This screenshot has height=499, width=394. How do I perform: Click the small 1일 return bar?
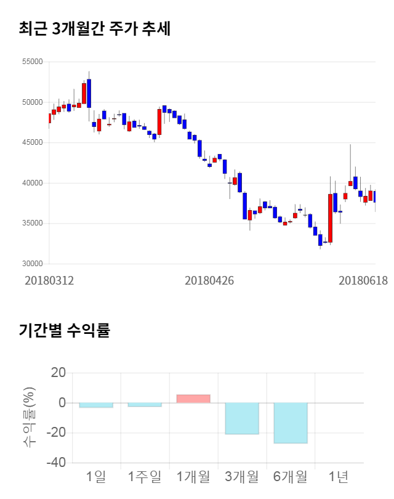click(96, 405)
